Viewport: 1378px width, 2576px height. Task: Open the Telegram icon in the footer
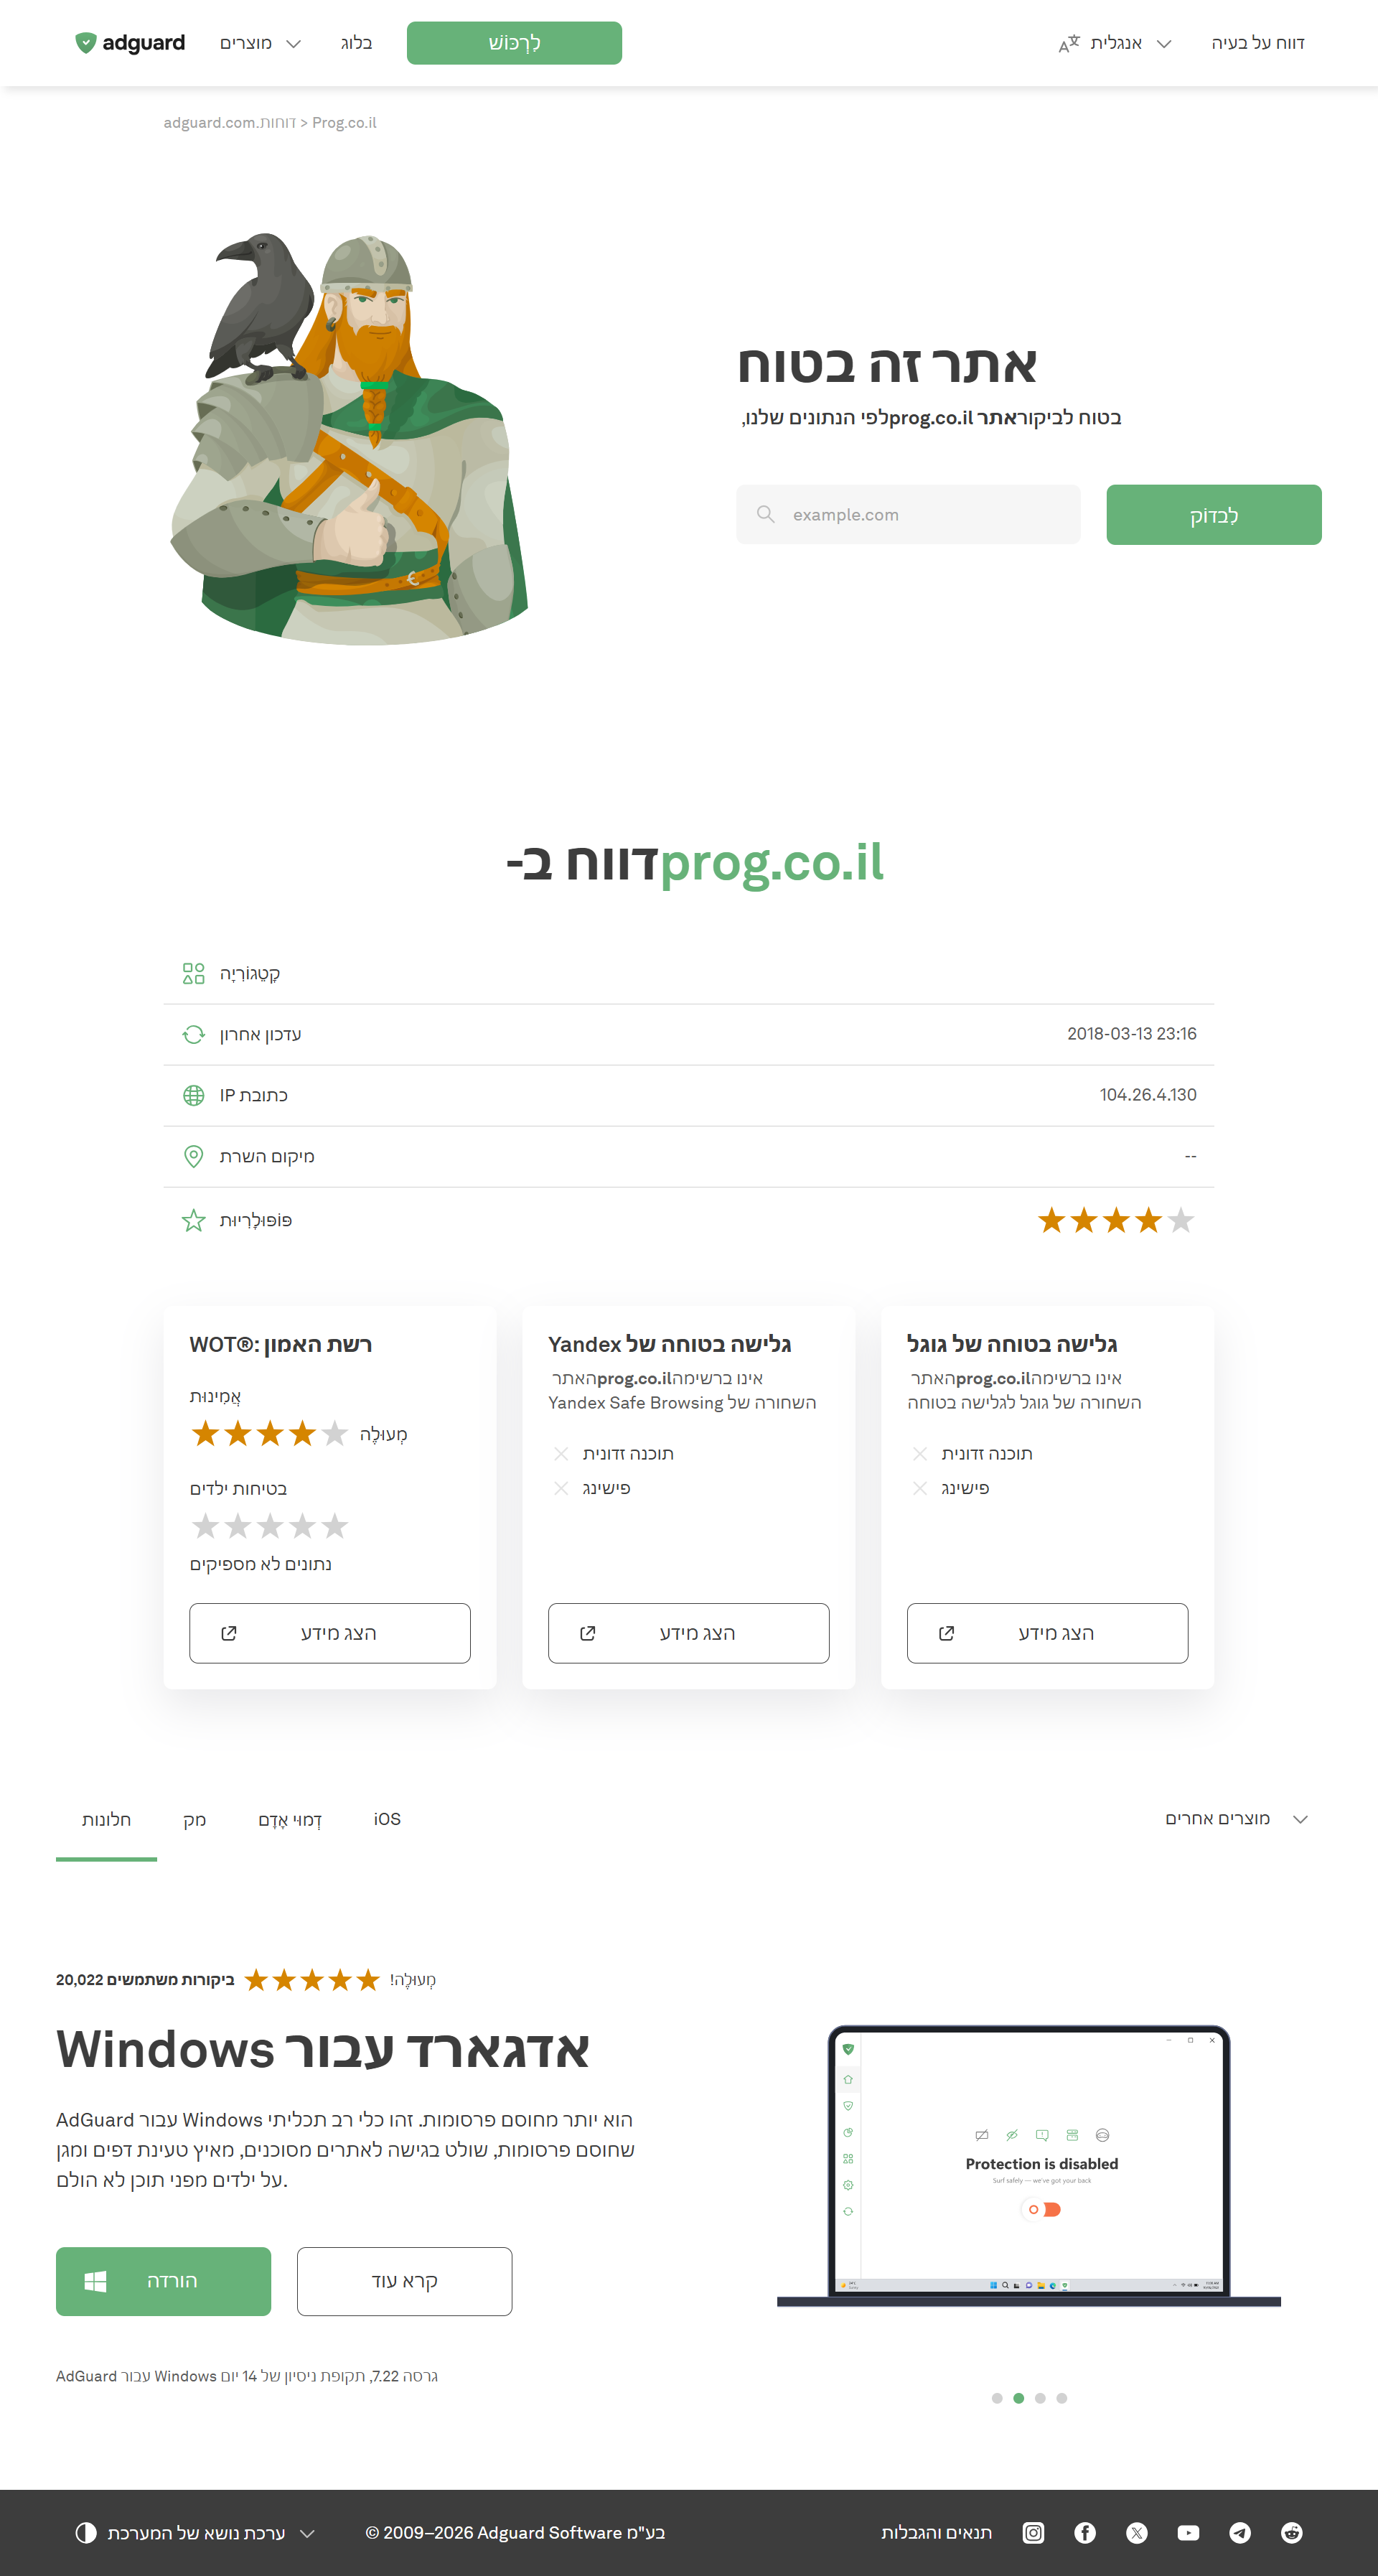[x=1240, y=2532]
